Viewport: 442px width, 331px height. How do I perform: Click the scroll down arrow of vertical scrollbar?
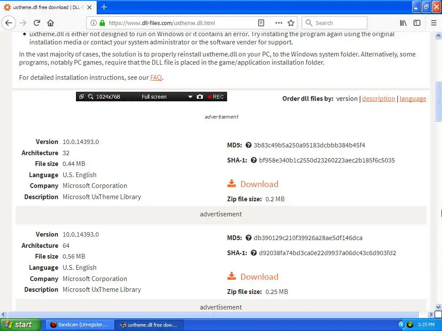[x=438, y=307]
